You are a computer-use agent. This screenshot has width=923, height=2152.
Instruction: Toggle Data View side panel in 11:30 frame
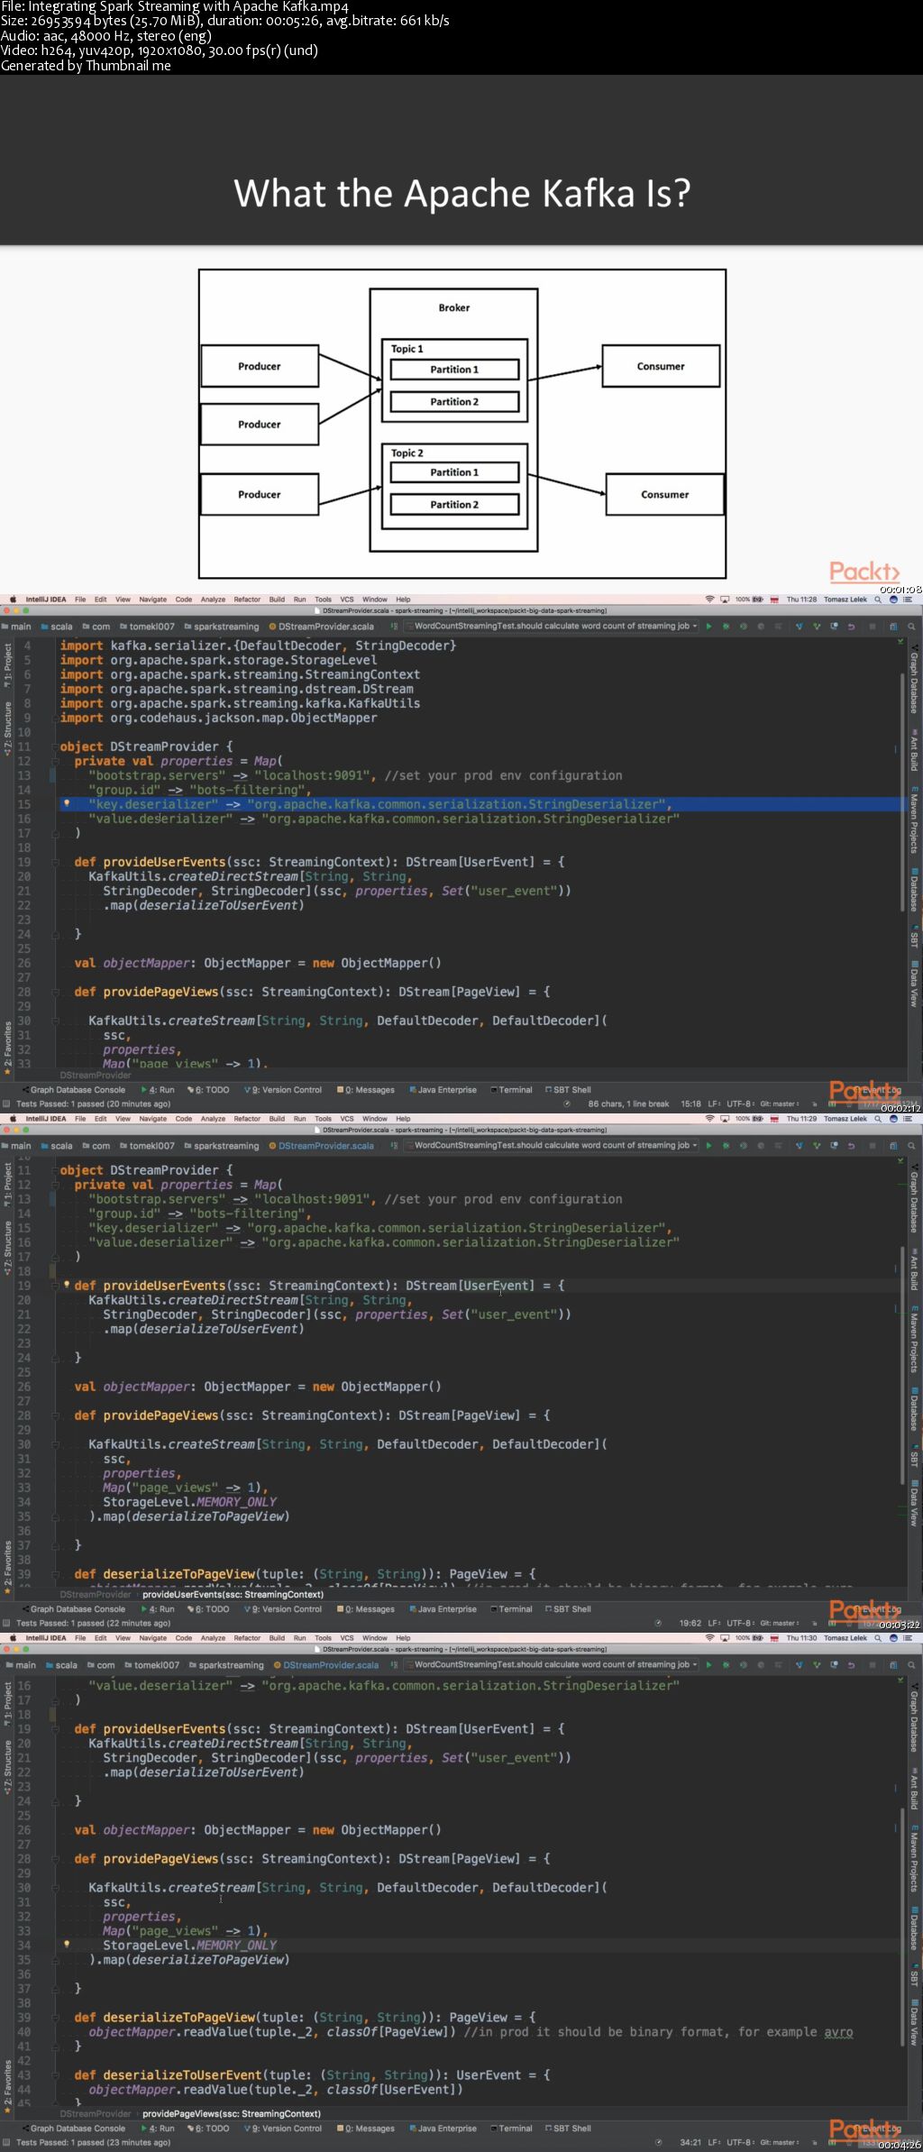913,2022
